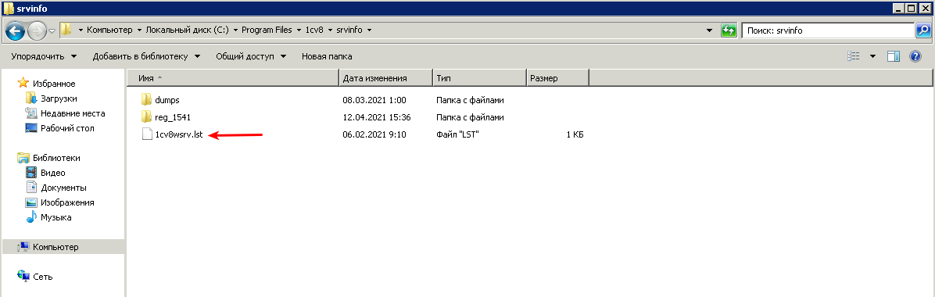Image resolution: width=935 pixels, height=297 pixels.
Task: Click date 12.04.2021 15:36 of reg_1541
Action: [377, 117]
